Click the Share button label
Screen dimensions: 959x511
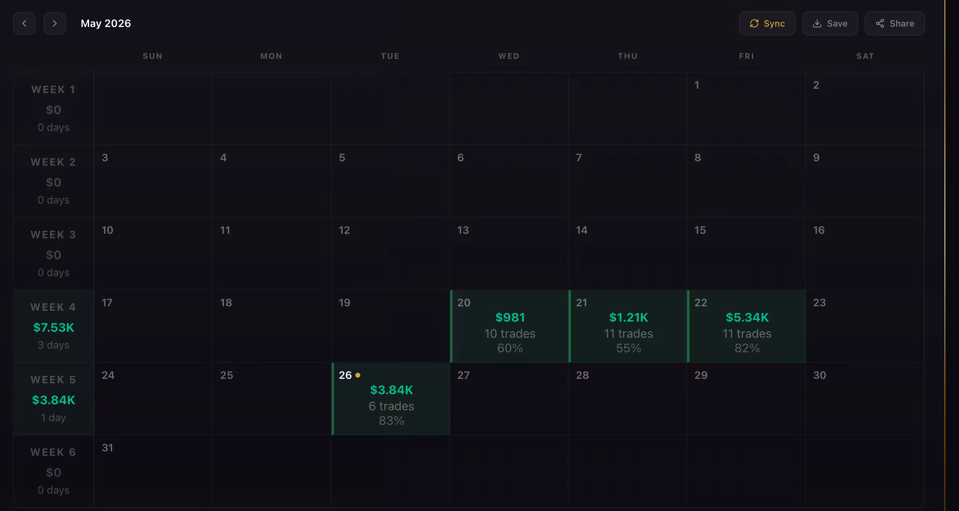tap(902, 23)
